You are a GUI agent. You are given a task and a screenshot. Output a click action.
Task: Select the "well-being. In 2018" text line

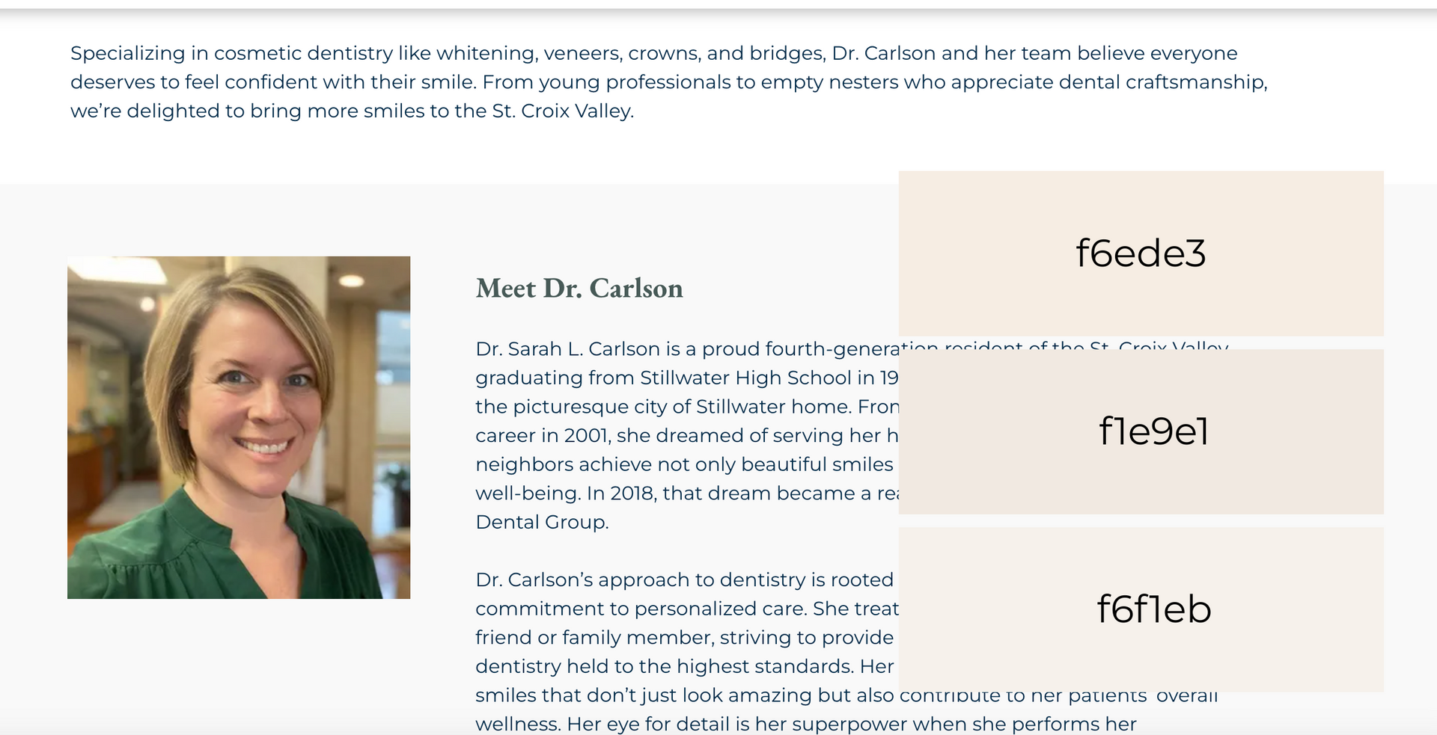tap(687, 493)
